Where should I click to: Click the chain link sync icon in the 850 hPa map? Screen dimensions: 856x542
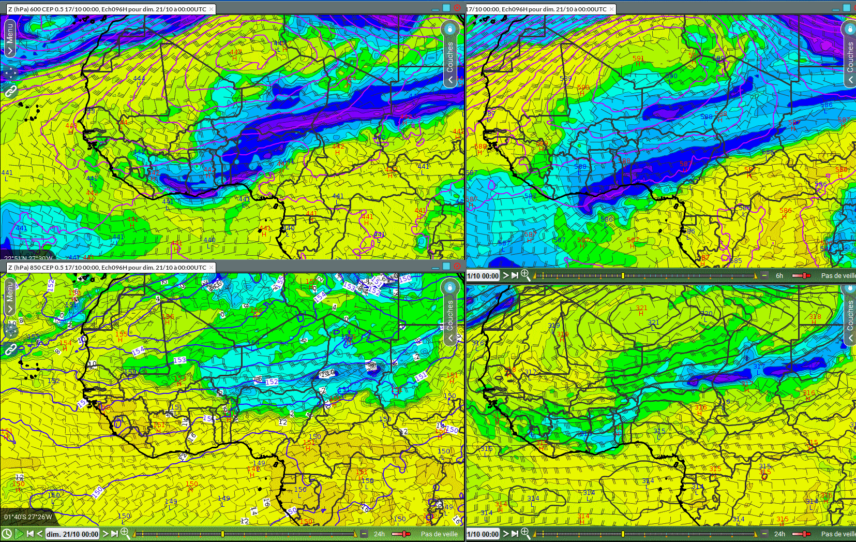10,350
